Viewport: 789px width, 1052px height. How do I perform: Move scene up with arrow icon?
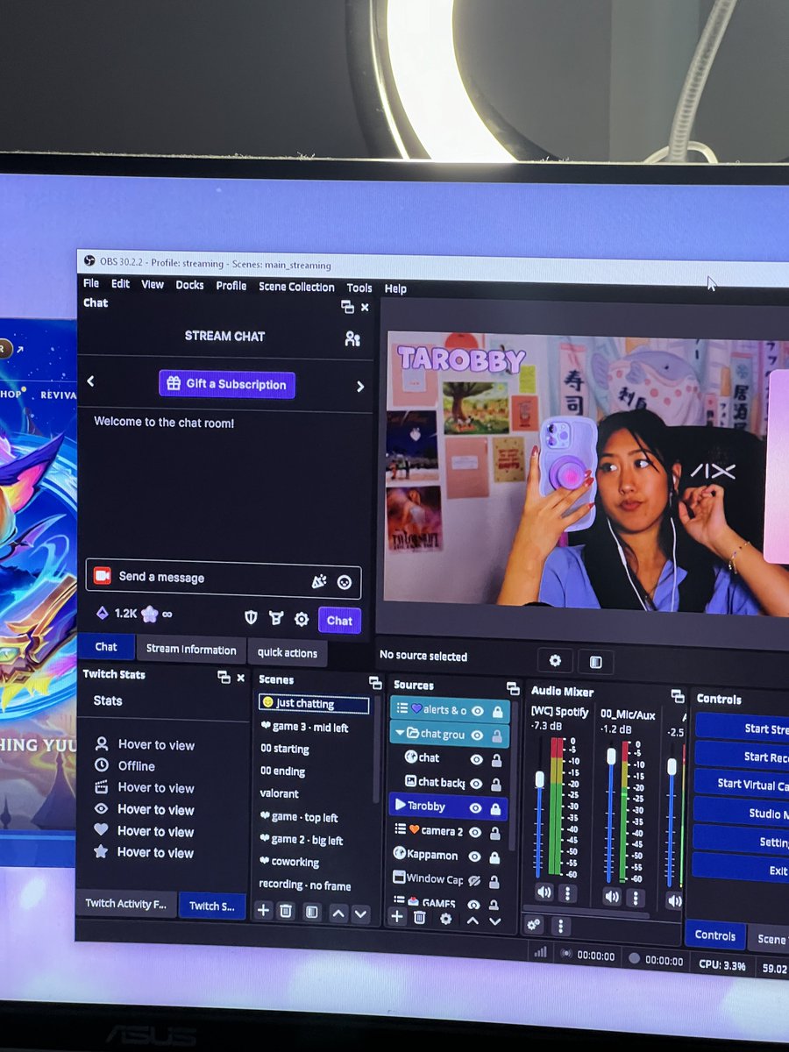(338, 913)
